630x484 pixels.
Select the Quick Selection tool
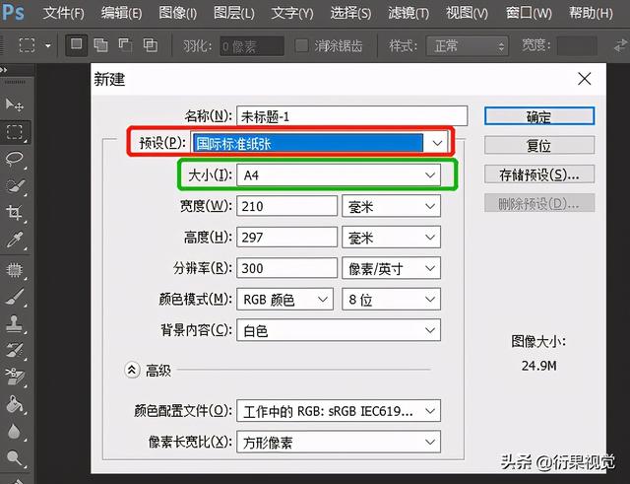15,185
